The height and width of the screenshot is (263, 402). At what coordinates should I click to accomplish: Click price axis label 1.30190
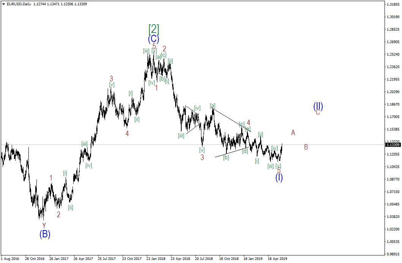tap(393, 17)
